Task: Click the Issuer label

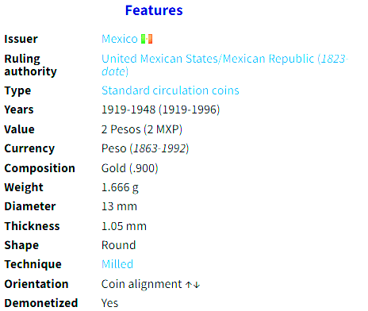Action: coord(21,39)
